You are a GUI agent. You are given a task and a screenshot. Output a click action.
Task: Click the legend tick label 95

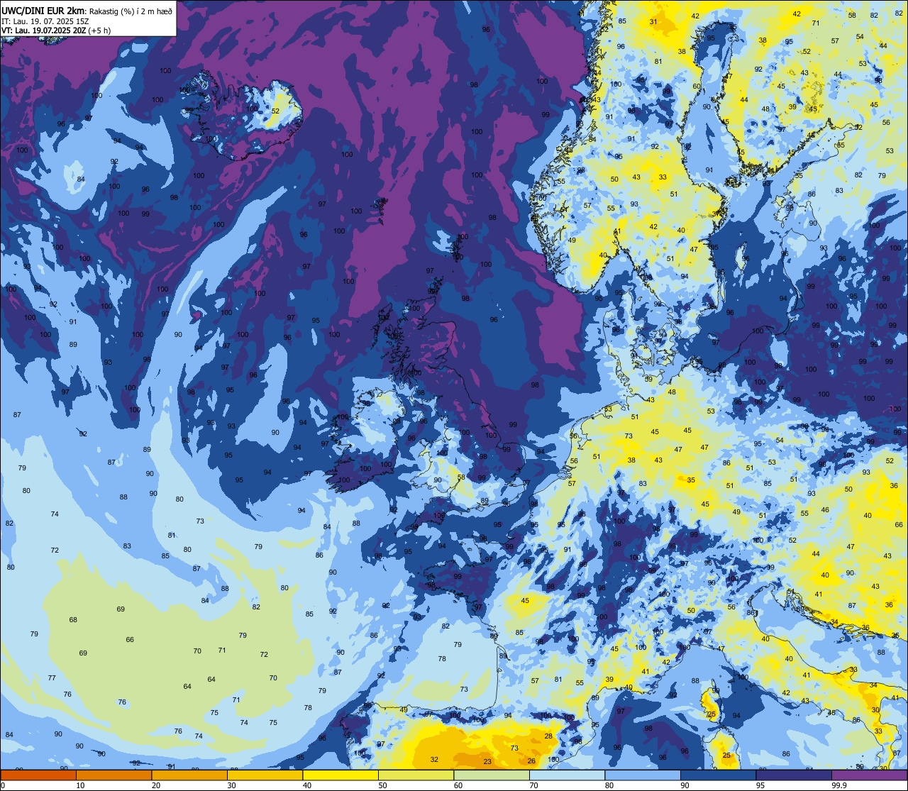pos(760,785)
